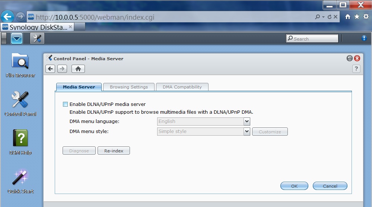Screen dimensions: 372x207
Task: Close the Synology DiskStation browser tab
Action: (70, 27)
